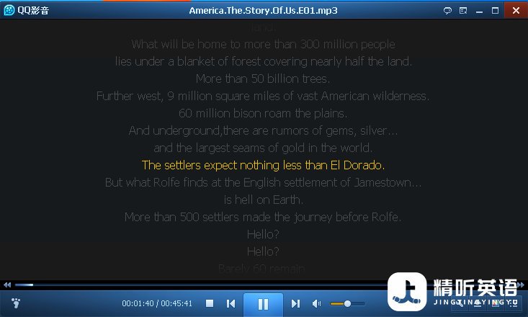The image size is (528, 317).
Task: Click the rewind arrows by the progress bar
Action: tap(7, 285)
